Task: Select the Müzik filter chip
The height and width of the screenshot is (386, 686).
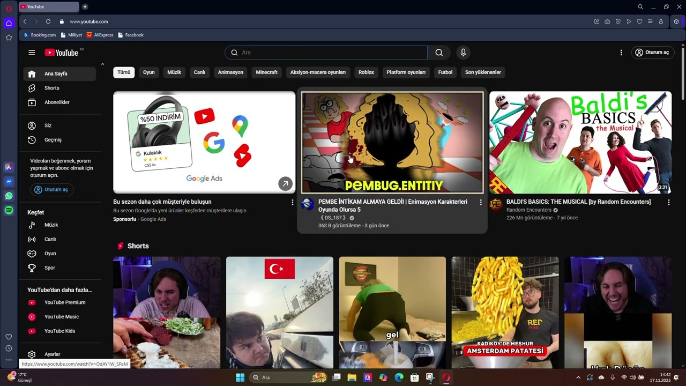Action: click(174, 72)
